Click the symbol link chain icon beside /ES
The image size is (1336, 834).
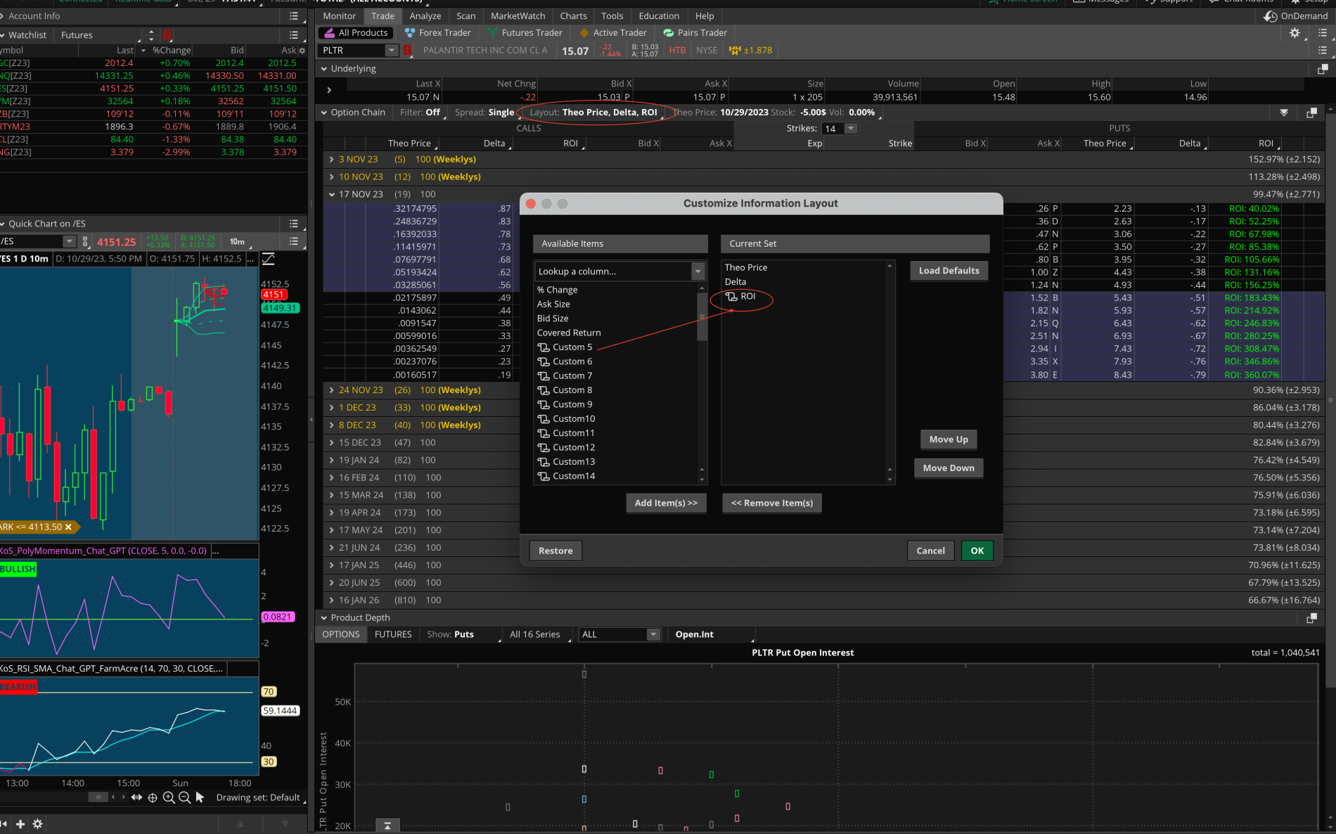point(86,242)
